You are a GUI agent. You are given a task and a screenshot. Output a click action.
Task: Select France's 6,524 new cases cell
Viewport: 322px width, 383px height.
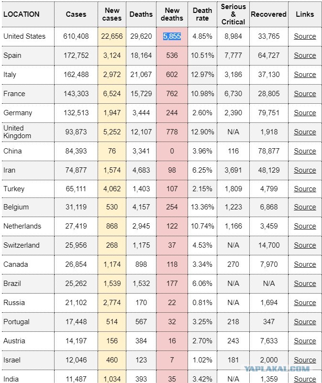(112, 94)
